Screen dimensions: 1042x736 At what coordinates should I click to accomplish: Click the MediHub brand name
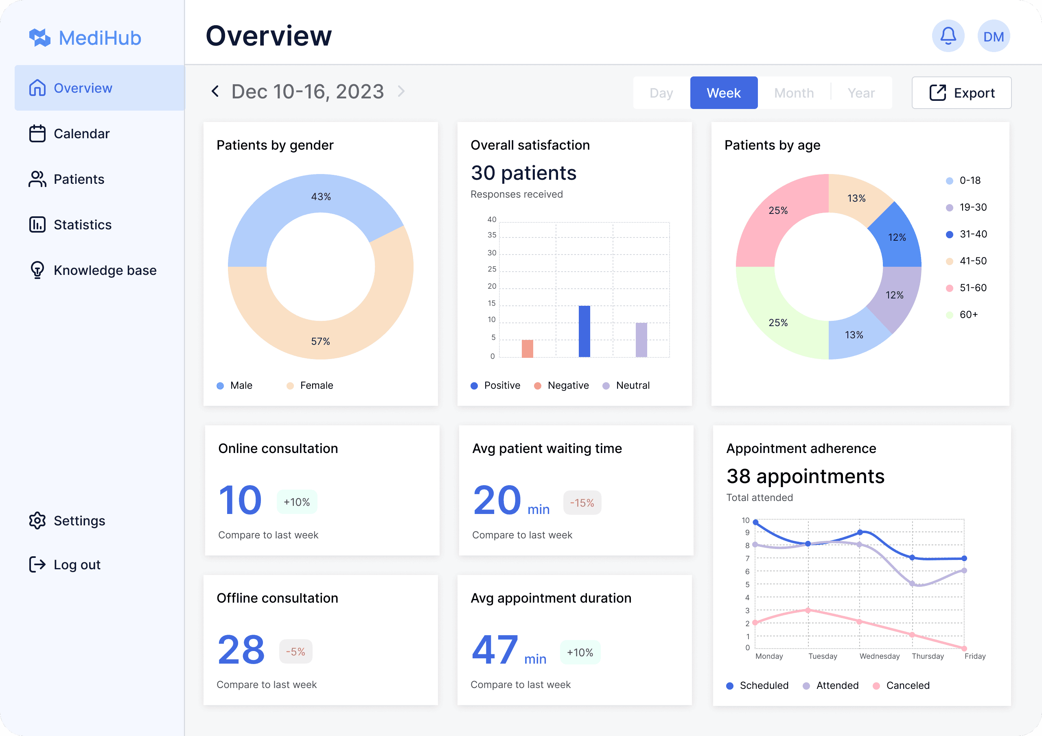click(100, 38)
